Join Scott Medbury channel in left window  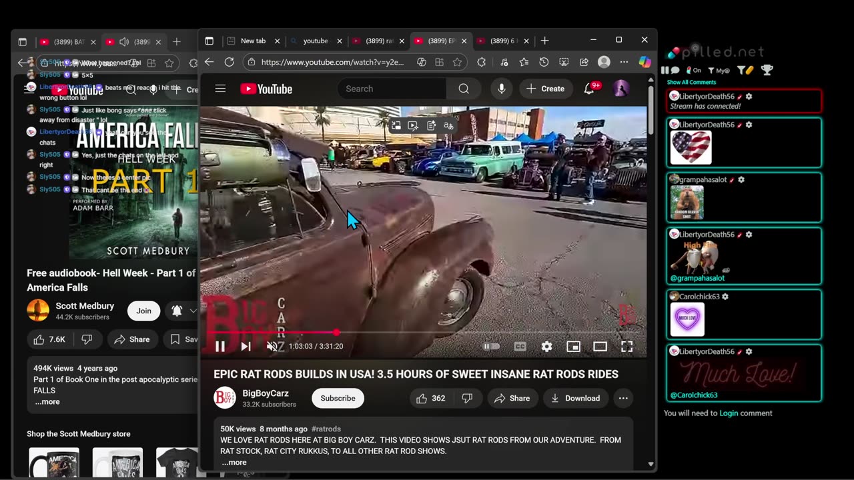[144, 311]
